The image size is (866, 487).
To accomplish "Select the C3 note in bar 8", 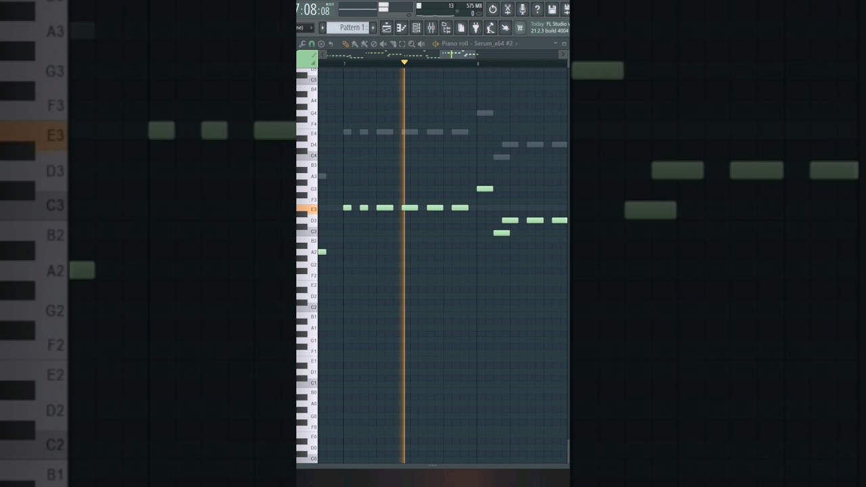I will click(501, 233).
